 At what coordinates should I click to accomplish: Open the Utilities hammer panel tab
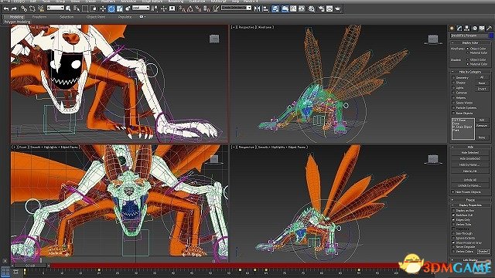490,28
